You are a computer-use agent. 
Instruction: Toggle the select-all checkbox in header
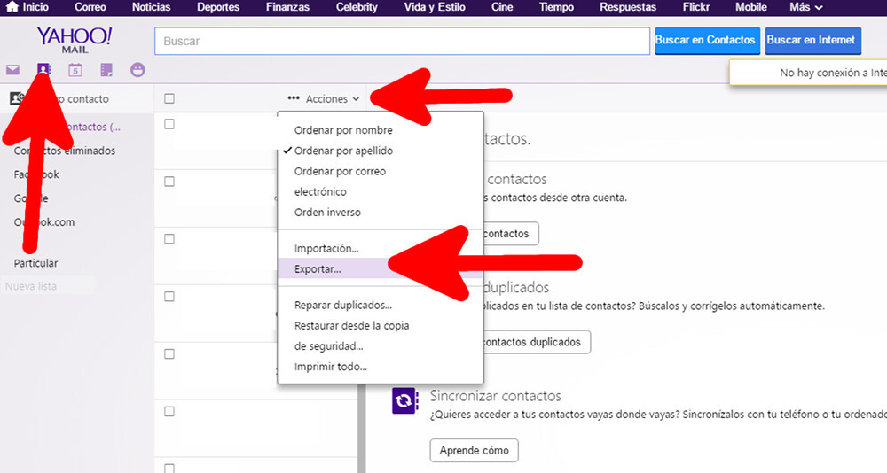[x=169, y=98]
